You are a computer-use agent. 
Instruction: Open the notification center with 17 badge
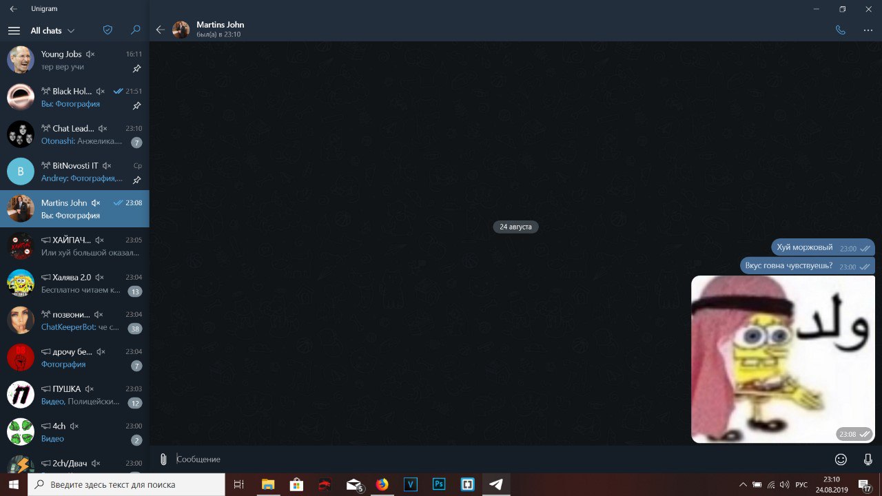point(864,485)
